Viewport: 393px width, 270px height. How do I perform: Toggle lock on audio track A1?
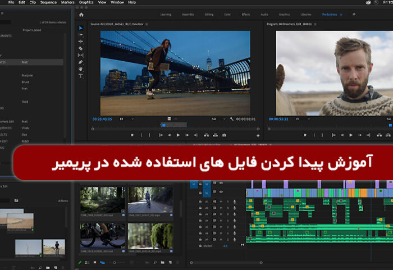[x=200, y=202]
